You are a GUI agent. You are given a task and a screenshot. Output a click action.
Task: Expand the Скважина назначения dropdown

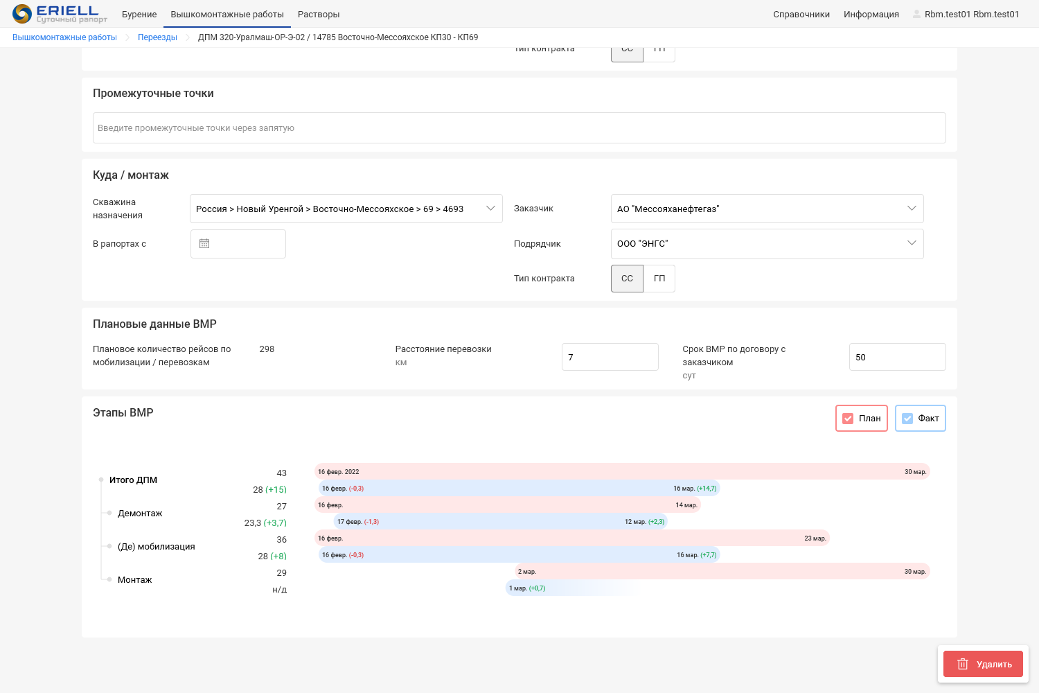pos(490,209)
